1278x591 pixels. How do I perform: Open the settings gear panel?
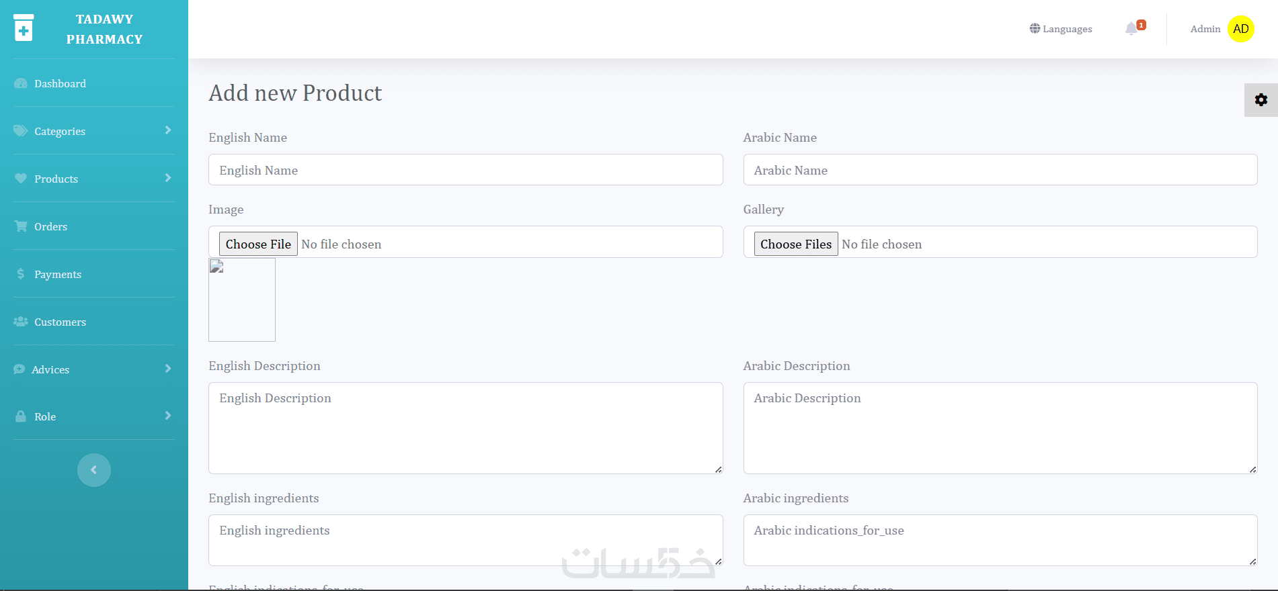pos(1261,100)
